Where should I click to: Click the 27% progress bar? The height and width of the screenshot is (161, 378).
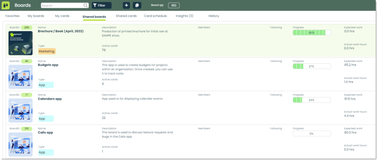(x=312, y=66)
